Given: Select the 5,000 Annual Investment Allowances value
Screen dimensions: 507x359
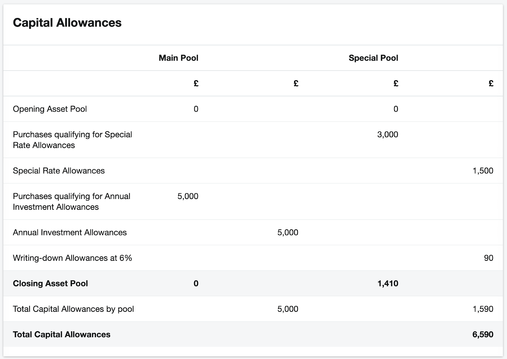Looking at the screenshot, I should 288,232.
